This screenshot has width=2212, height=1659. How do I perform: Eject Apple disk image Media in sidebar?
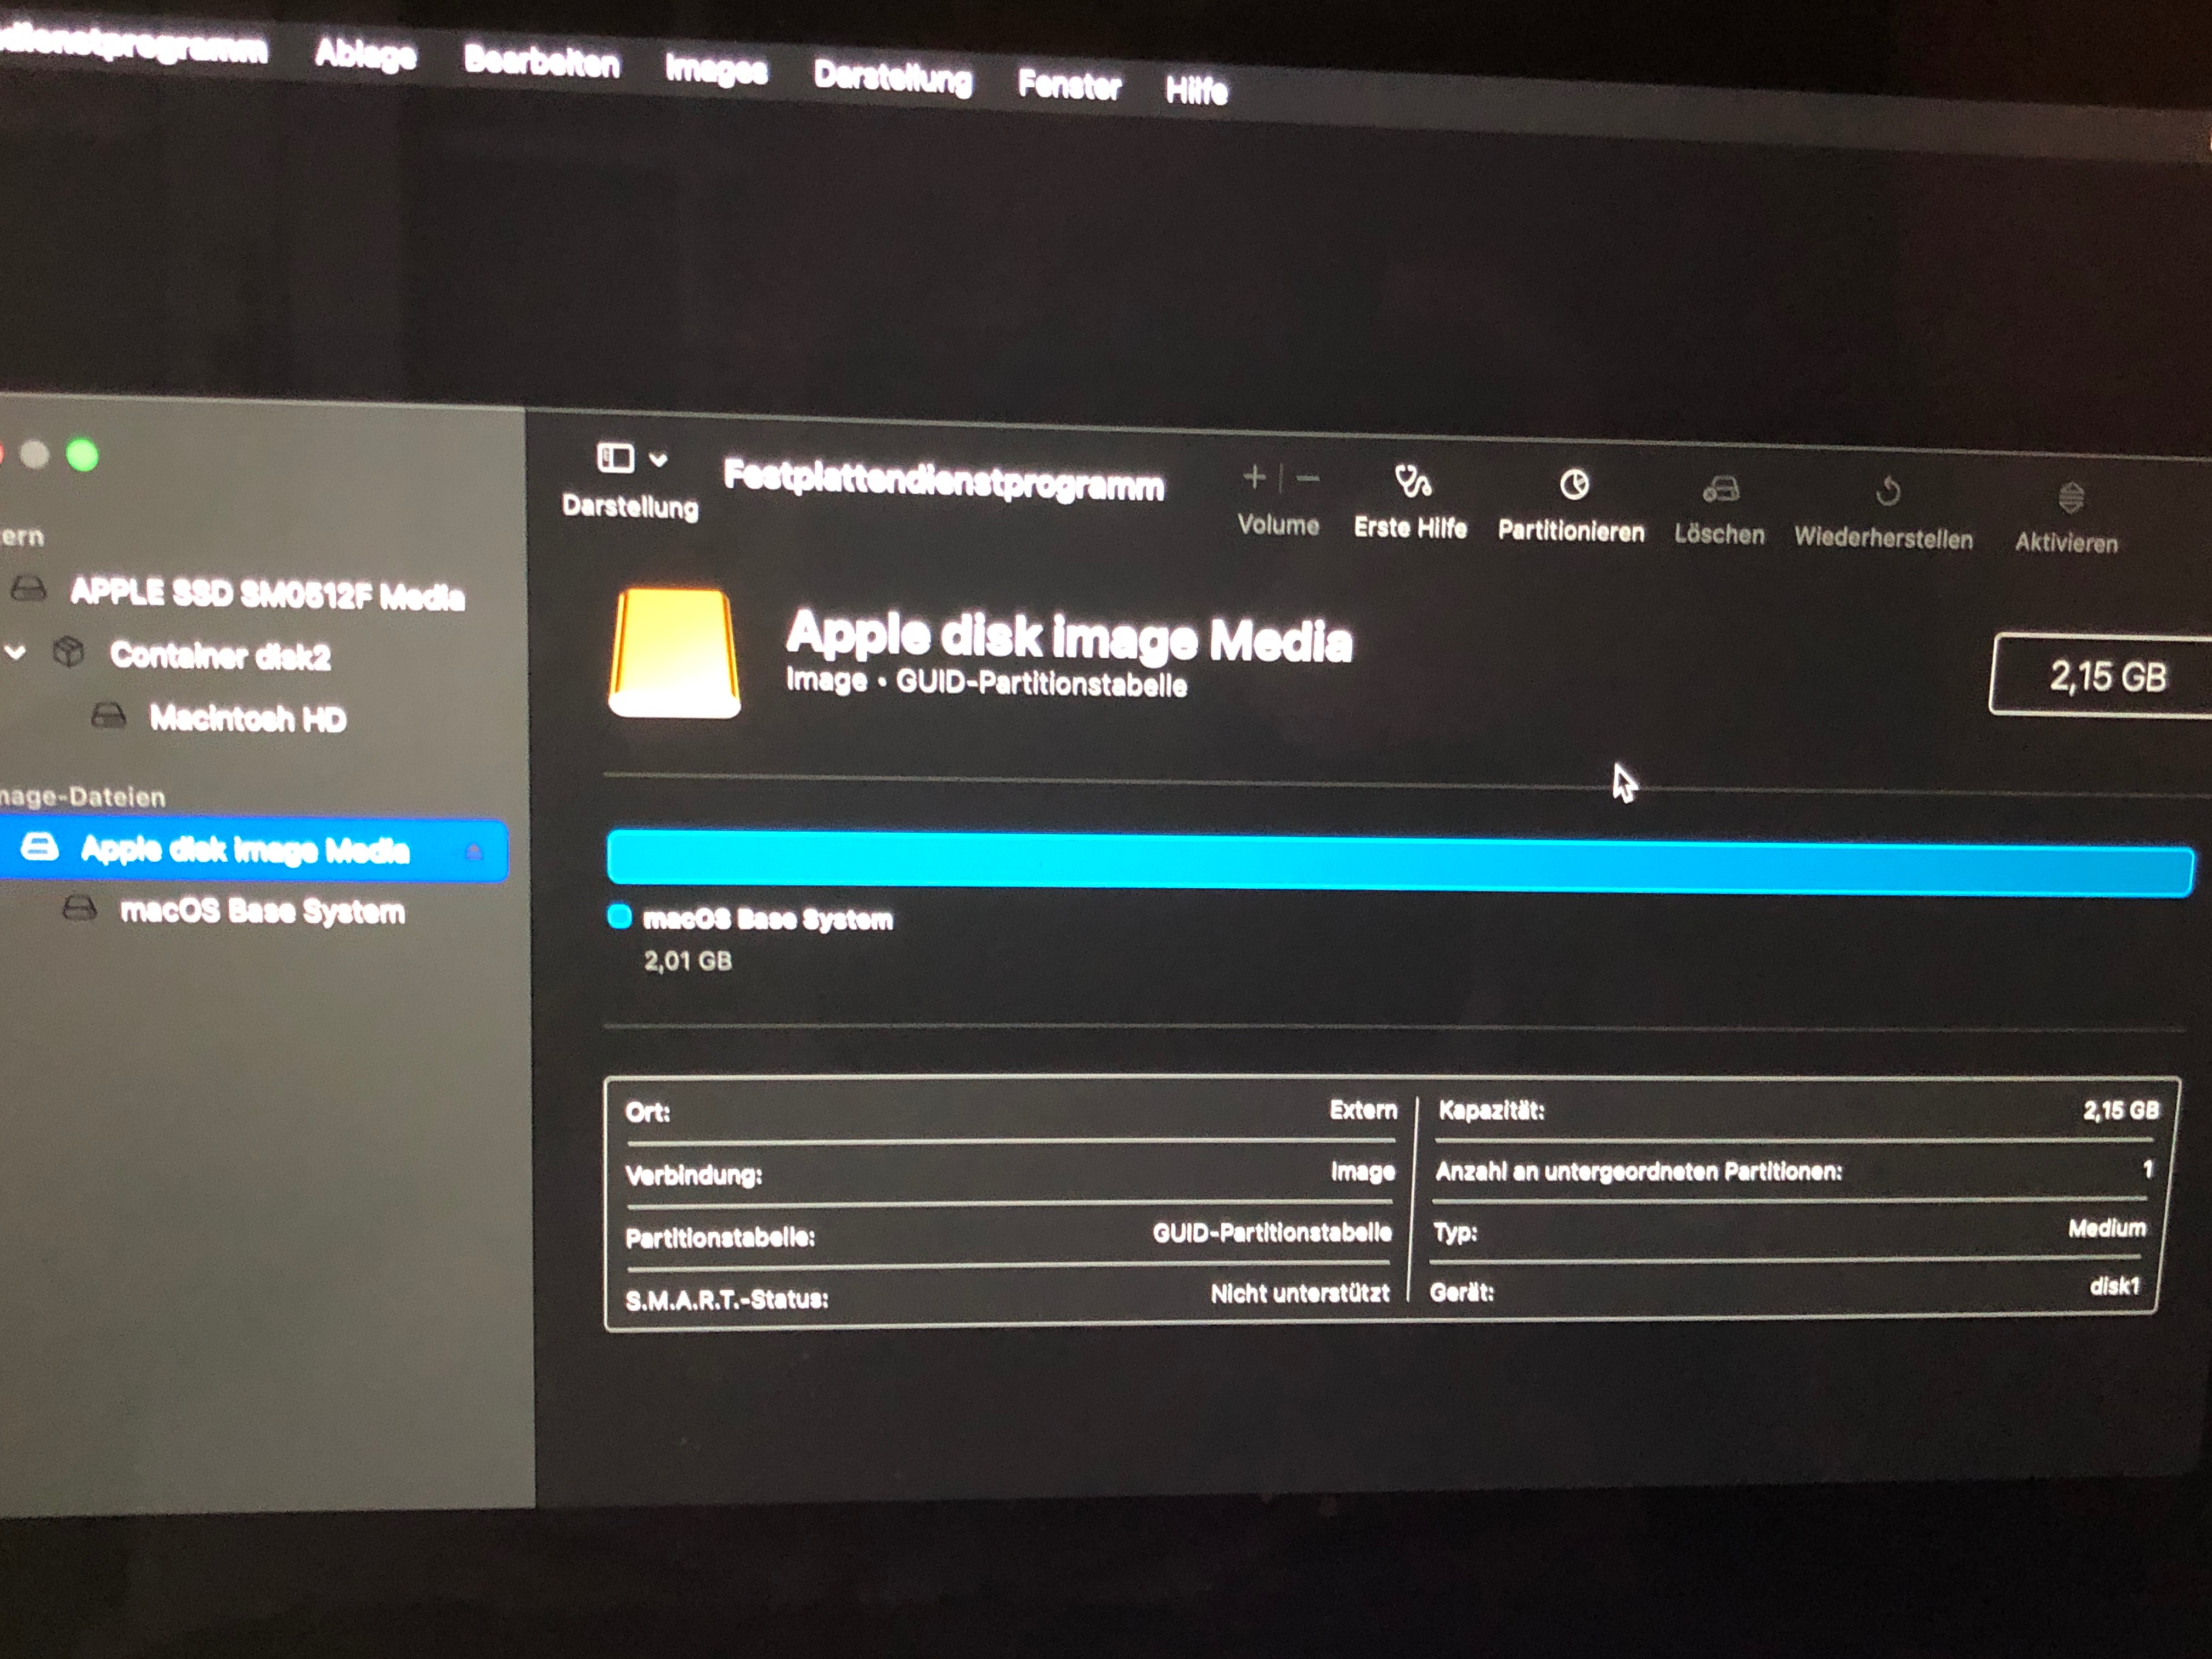pos(474,852)
